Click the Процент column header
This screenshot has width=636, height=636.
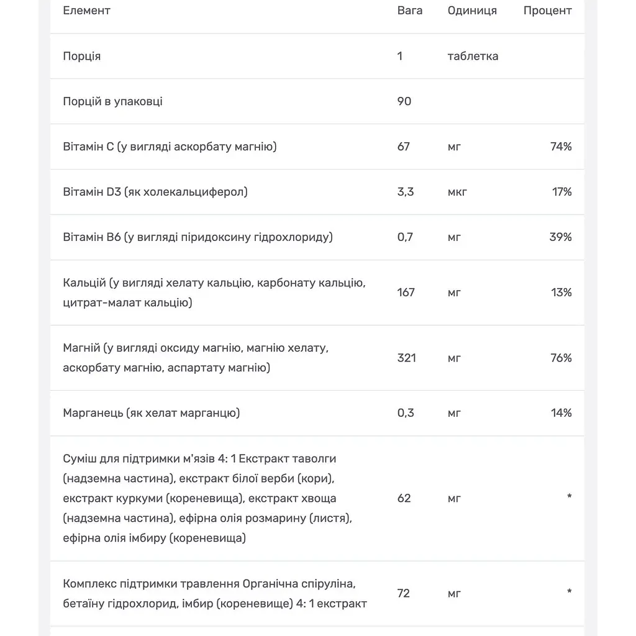click(x=547, y=11)
